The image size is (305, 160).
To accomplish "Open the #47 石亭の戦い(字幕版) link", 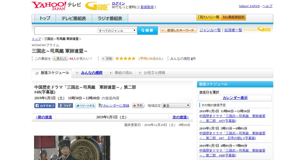I will coord(232,136).
